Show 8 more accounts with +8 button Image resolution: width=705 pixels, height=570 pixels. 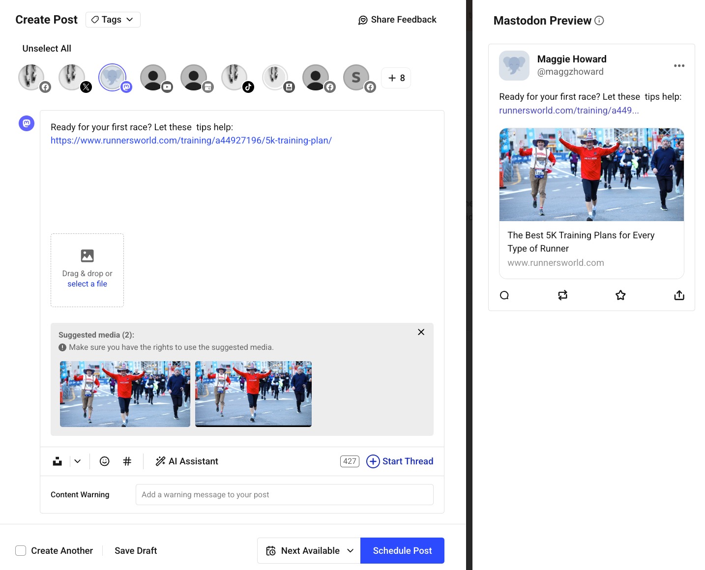pos(396,78)
